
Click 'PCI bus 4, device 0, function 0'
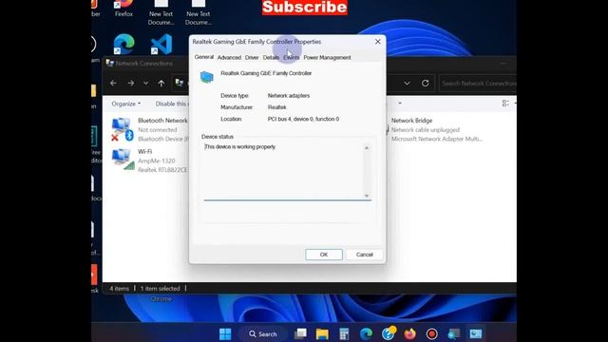coord(303,119)
